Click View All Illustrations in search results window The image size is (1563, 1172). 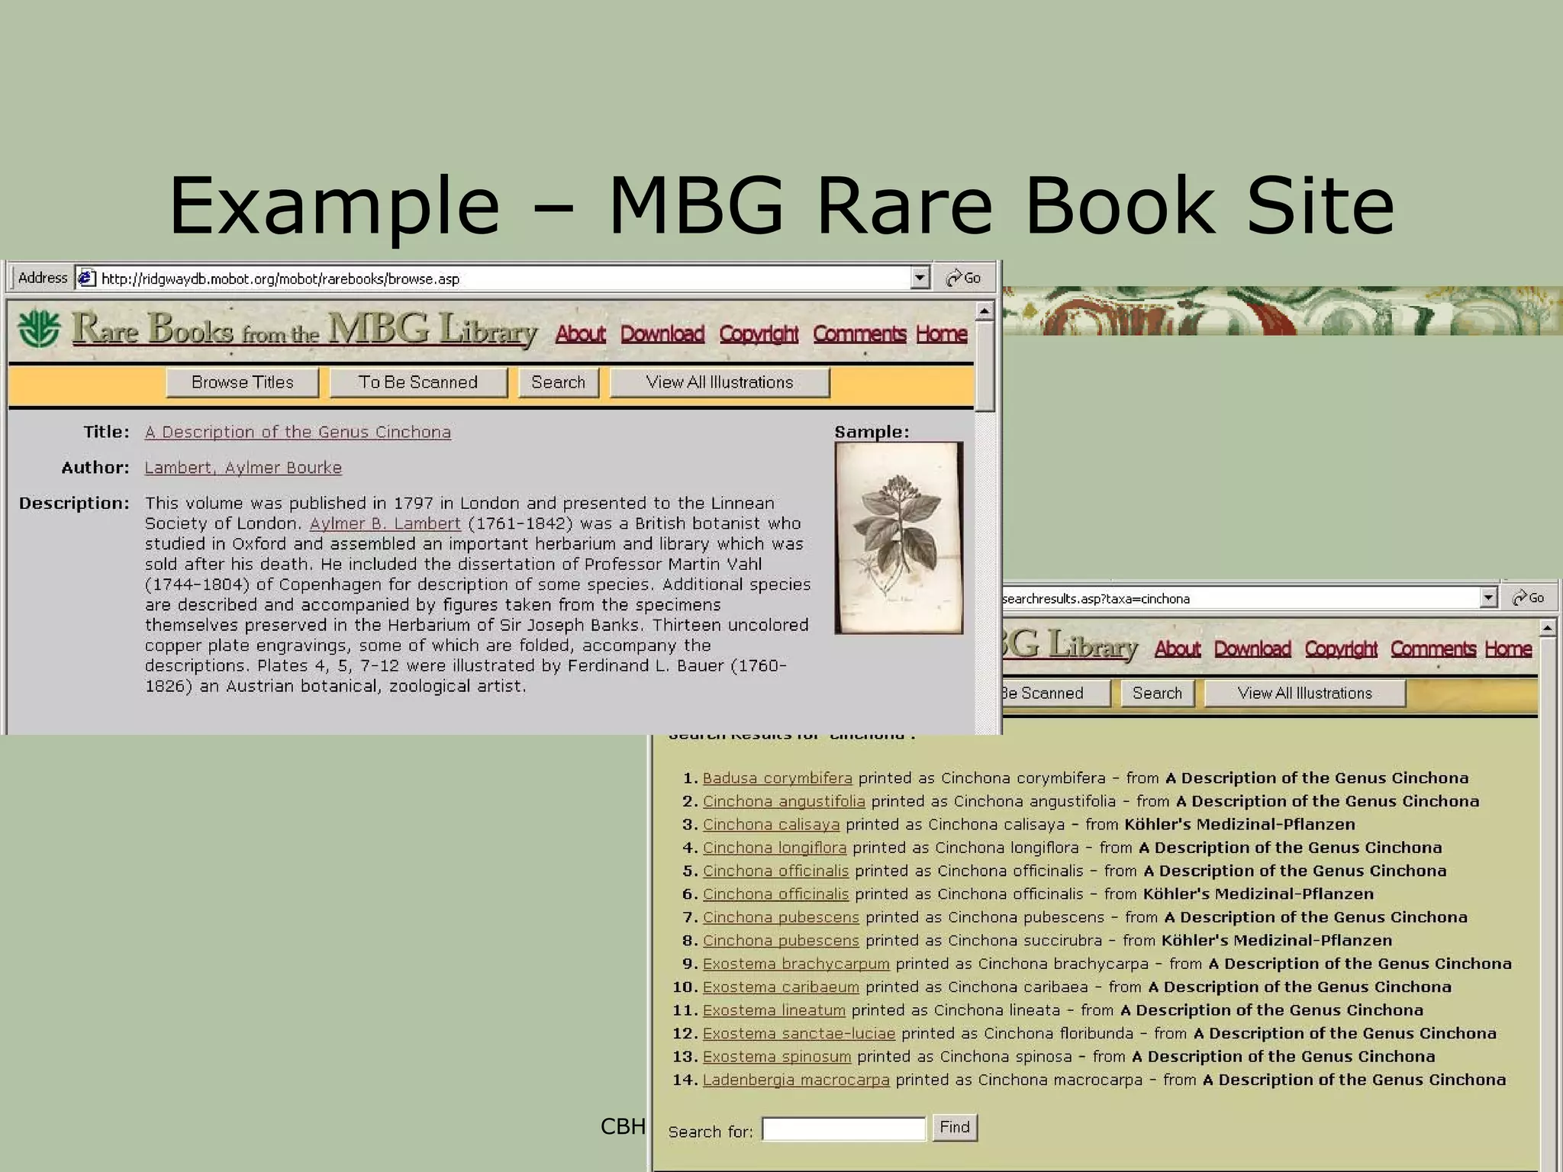1305,693
